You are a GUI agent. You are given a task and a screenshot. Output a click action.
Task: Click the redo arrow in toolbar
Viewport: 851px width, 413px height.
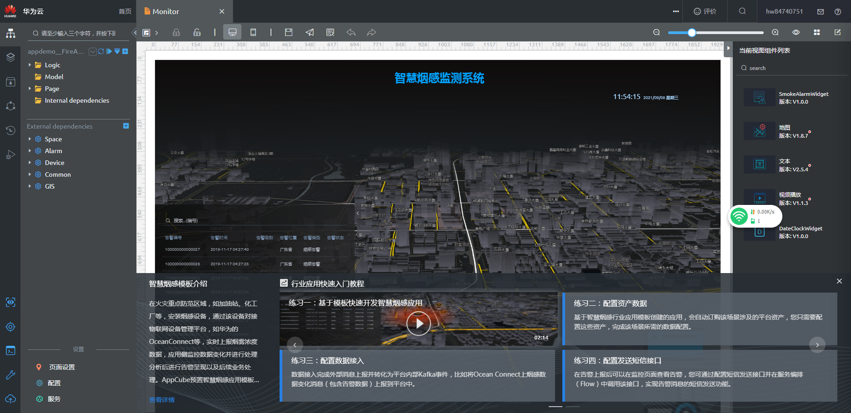[x=371, y=32]
